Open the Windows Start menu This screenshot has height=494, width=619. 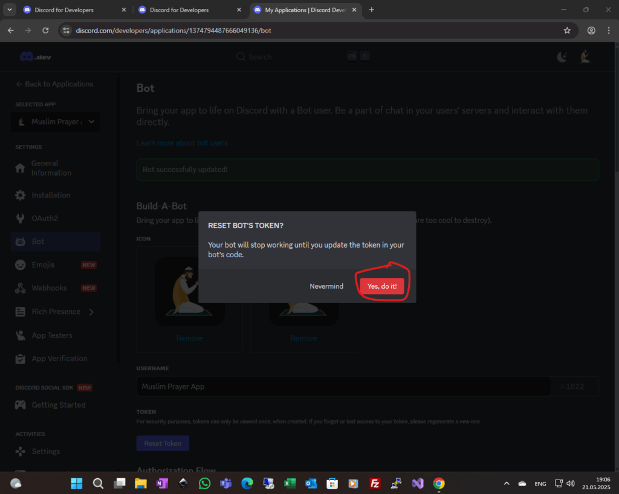tap(77, 483)
